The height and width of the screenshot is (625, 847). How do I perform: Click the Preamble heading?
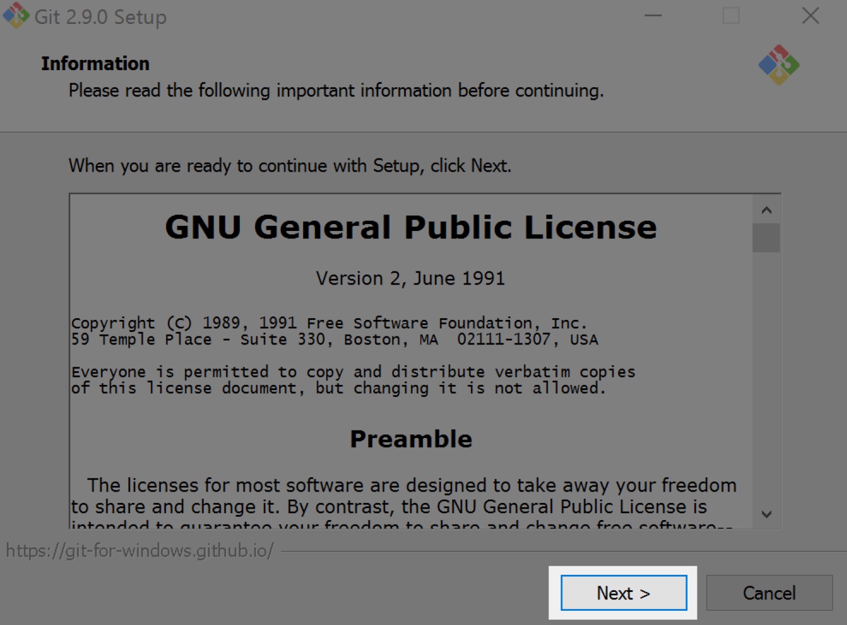411,439
